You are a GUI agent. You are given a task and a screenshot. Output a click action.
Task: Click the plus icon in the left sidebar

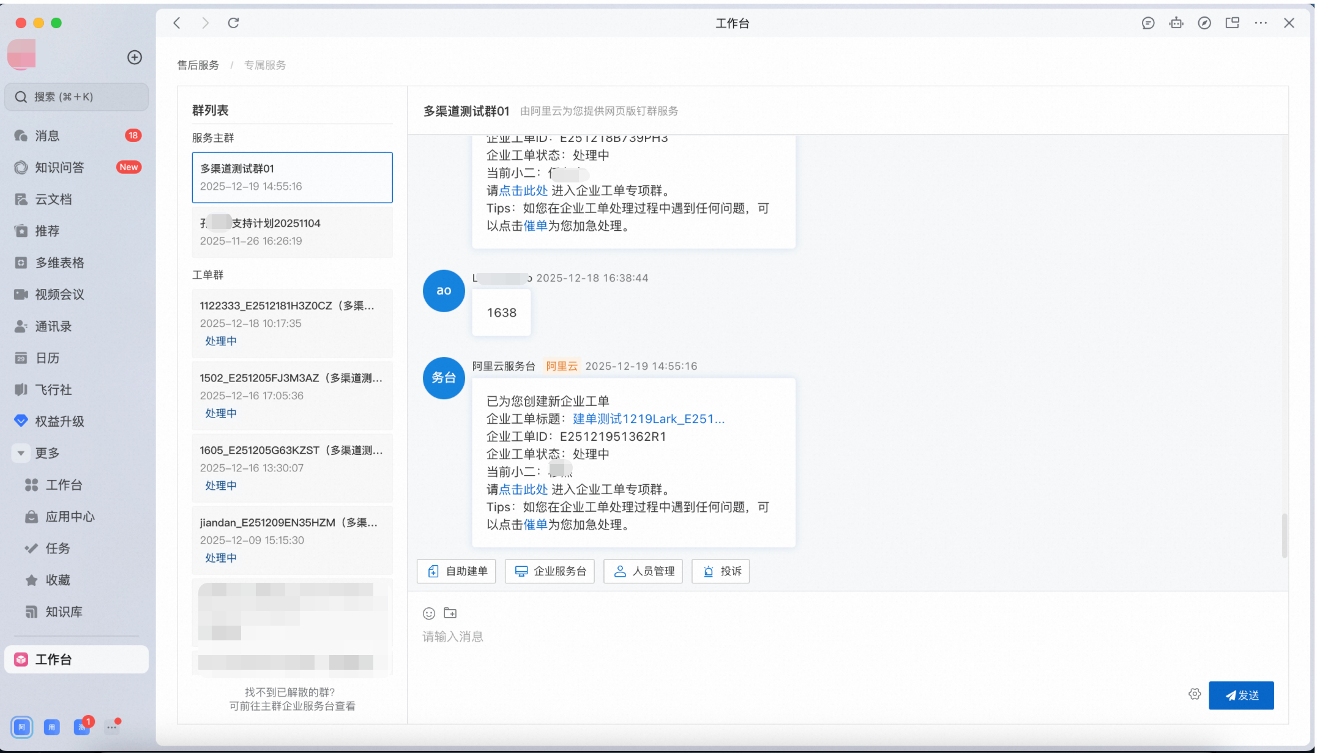(135, 58)
